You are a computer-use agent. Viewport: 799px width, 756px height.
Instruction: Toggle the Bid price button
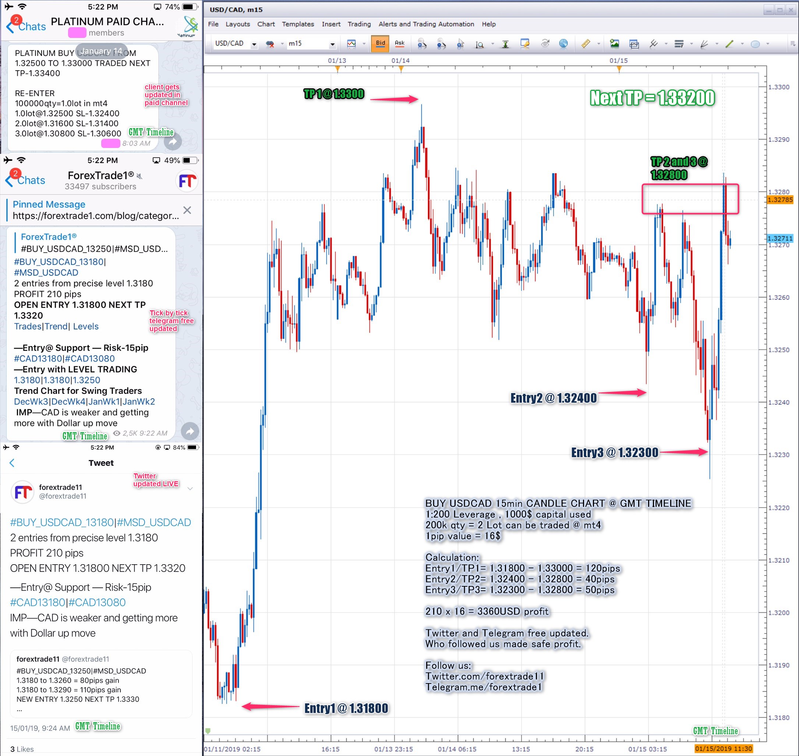coord(380,43)
